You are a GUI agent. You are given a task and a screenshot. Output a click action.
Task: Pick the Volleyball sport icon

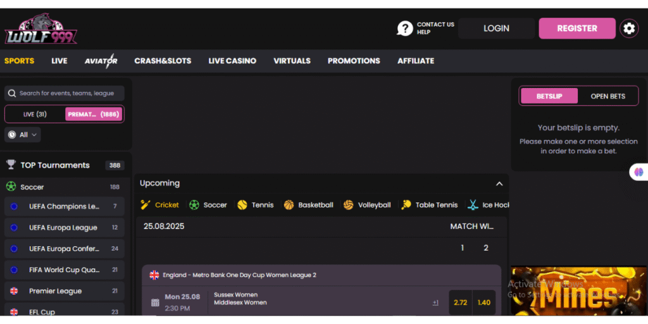349,205
